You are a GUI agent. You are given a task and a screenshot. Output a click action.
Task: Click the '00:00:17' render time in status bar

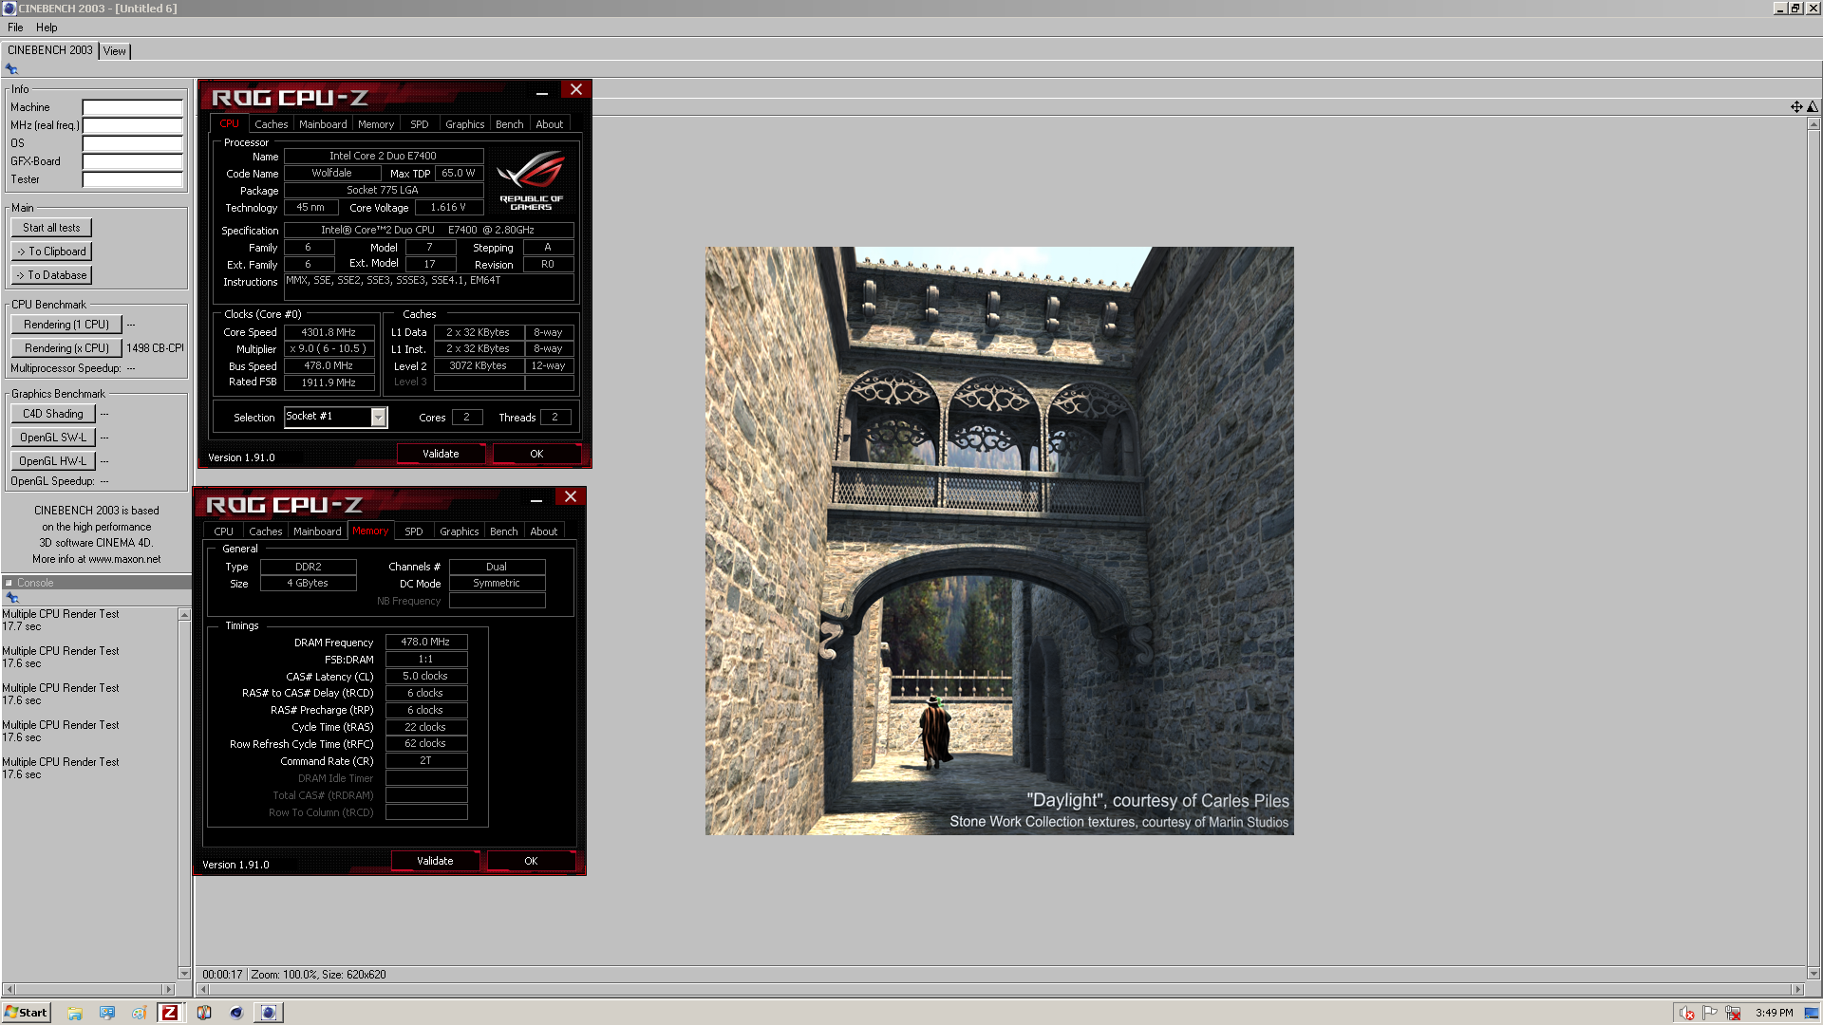pyautogui.click(x=222, y=975)
